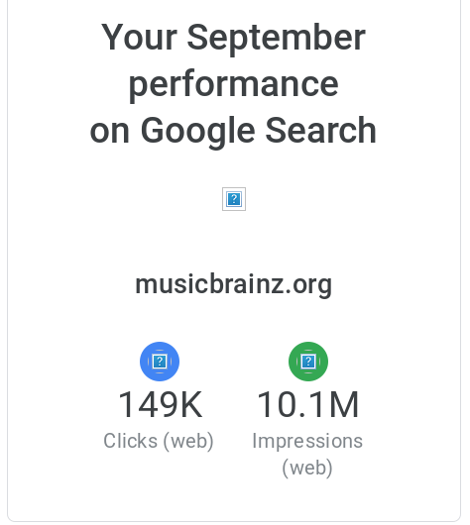Click the word "on" in the heading
The width and height of the screenshot is (470, 525).
coord(110,132)
